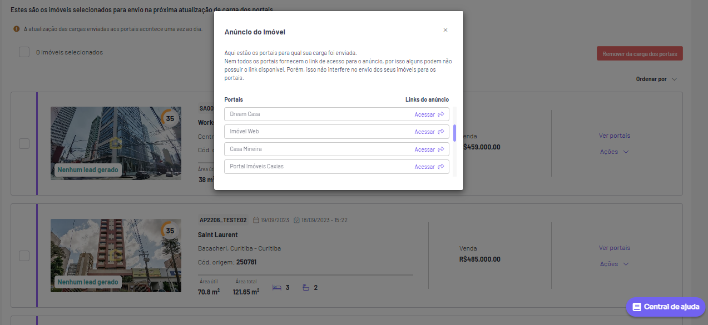Open the Ordenar por dropdown

(x=656, y=79)
